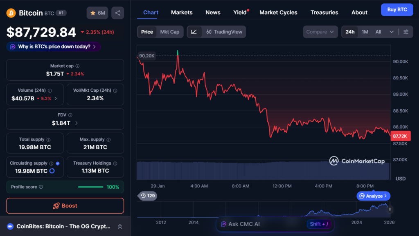Image resolution: width=419 pixels, height=236 pixels.
Task: Click the share icon next to Bitcoin
Action: pyautogui.click(x=117, y=13)
